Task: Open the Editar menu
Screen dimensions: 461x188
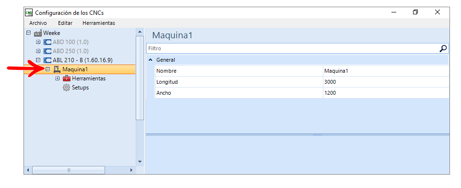Action: coord(65,23)
